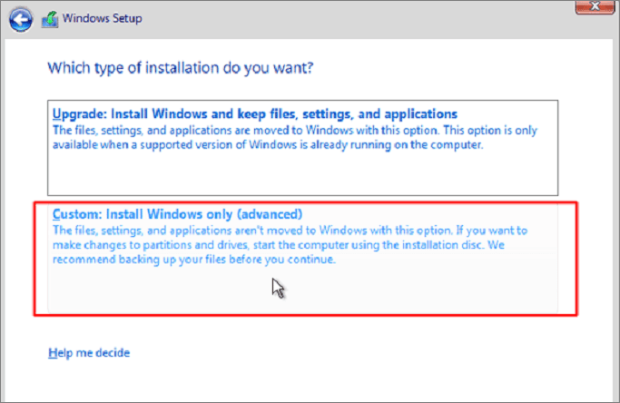Click the Windows Setup title text
Viewport: 620px width, 403px height.
103,18
